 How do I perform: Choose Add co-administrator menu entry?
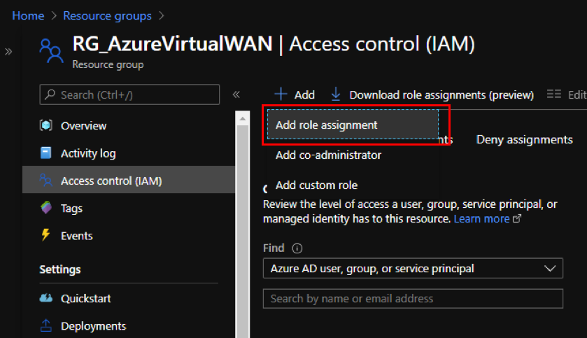328,155
